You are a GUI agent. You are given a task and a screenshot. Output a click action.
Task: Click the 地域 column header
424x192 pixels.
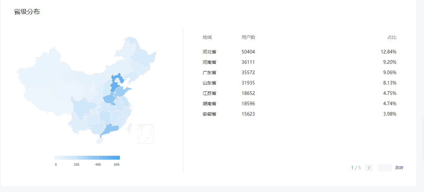tap(207, 37)
